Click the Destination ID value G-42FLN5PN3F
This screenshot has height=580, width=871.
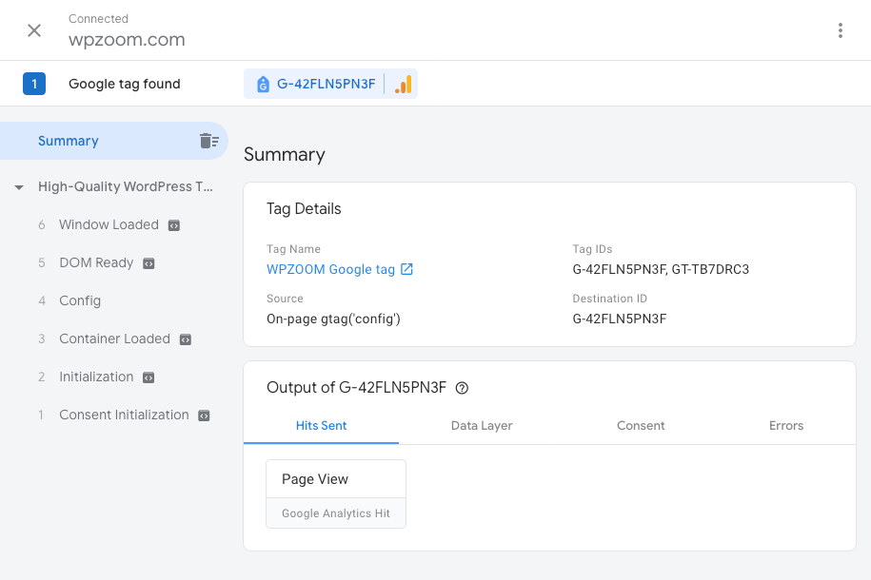tap(620, 319)
